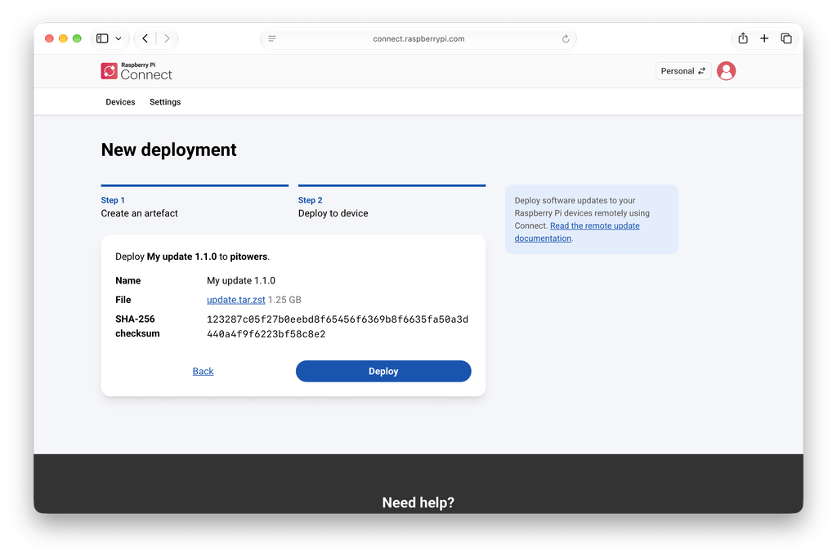Screen dimensions: 837x558
Task: Click the Raspberry Pi Connect logo
Action: tap(137, 71)
